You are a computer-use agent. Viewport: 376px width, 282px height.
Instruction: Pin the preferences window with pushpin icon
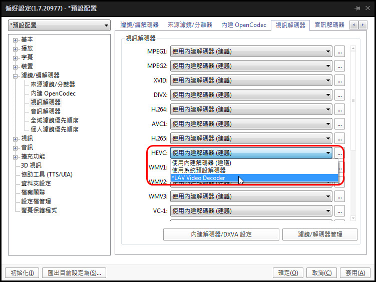[x=357, y=8]
